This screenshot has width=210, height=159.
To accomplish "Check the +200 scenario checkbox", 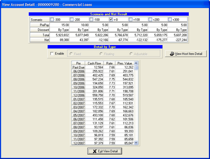I will [150, 20].
